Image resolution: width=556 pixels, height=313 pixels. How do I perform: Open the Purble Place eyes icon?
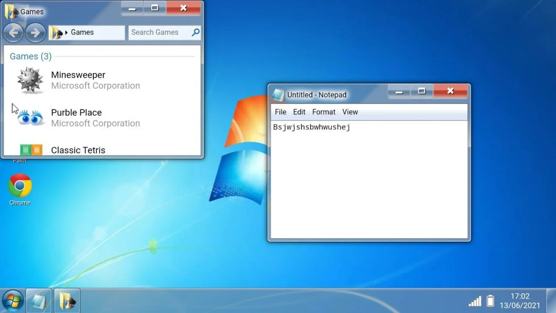(x=30, y=118)
